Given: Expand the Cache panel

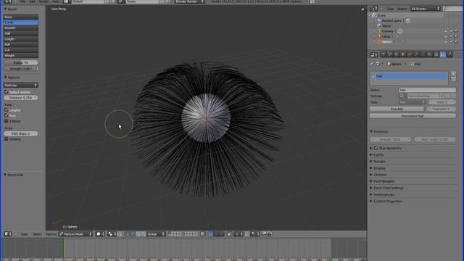Looking at the screenshot, I should click(x=371, y=154).
